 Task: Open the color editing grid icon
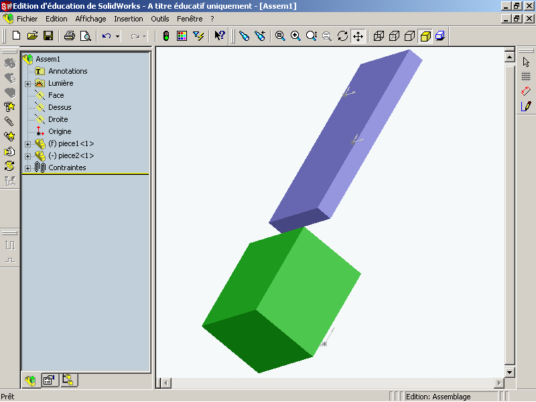[182, 36]
